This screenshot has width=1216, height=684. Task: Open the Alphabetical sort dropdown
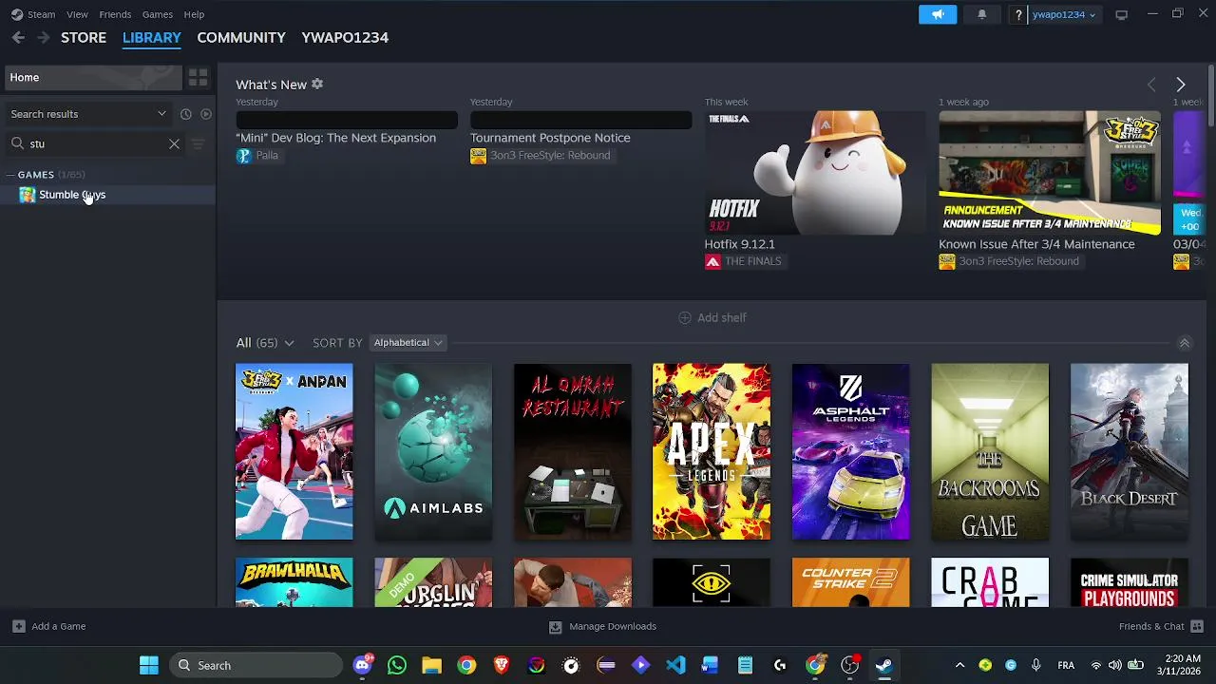(407, 343)
